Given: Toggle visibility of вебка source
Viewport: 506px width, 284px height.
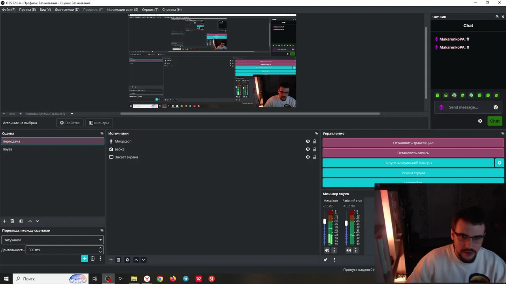Looking at the screenshot, I should point(308,149).
